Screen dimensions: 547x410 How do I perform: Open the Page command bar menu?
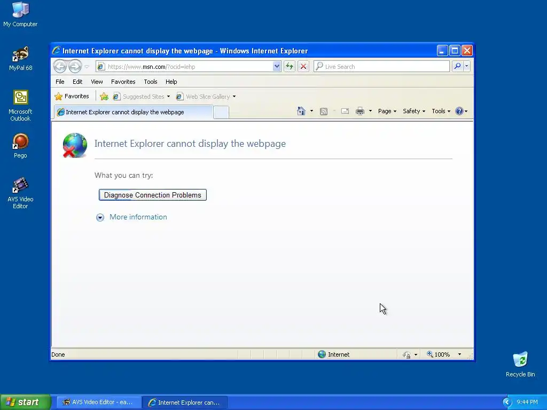tap(387, 111)
